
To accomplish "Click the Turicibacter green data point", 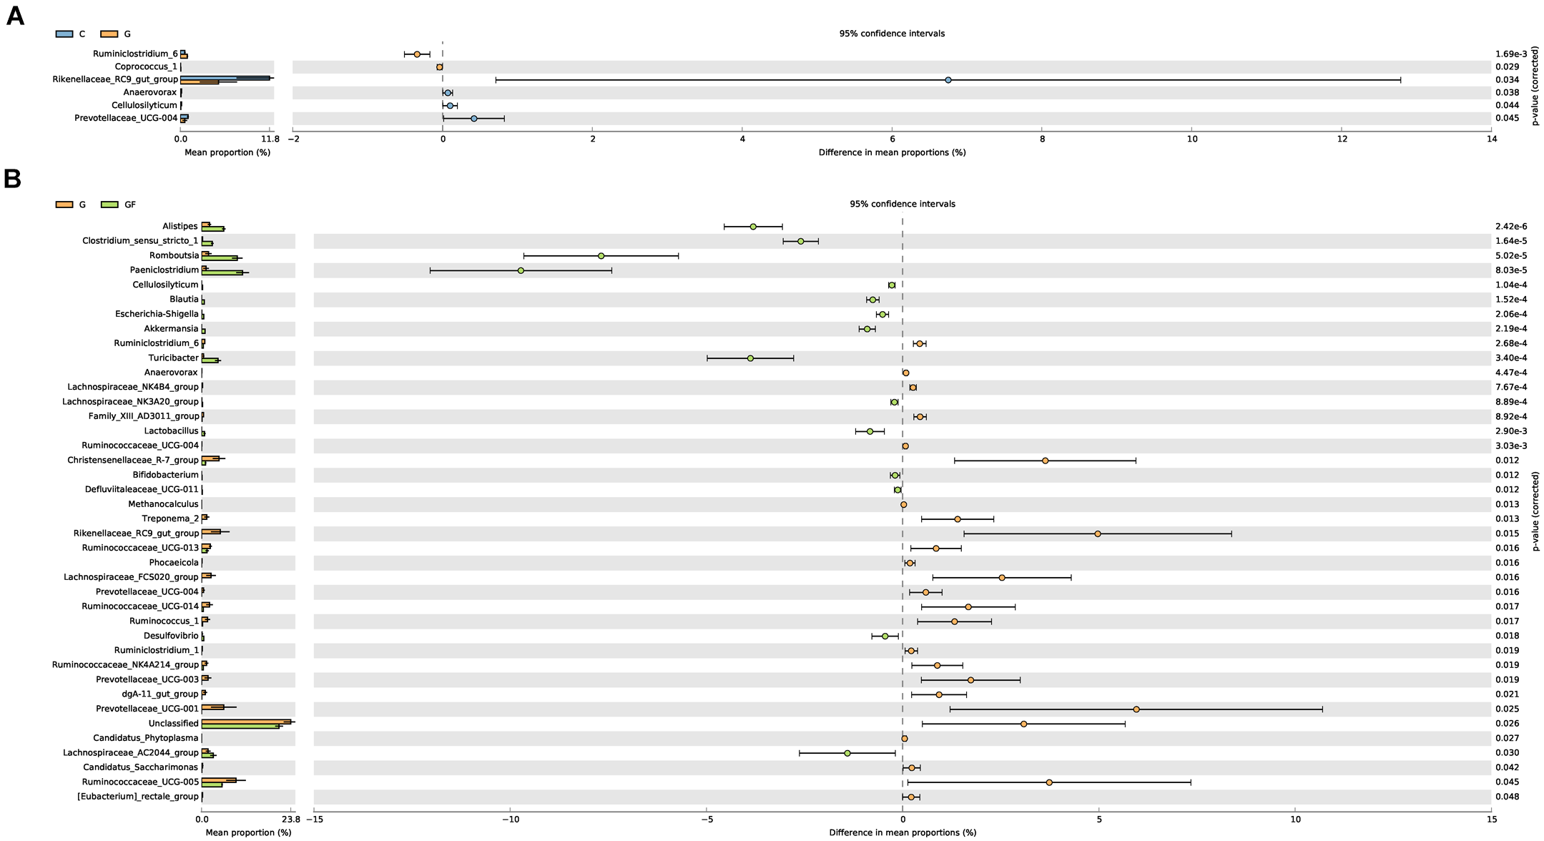I will click(x=750, y=358).
